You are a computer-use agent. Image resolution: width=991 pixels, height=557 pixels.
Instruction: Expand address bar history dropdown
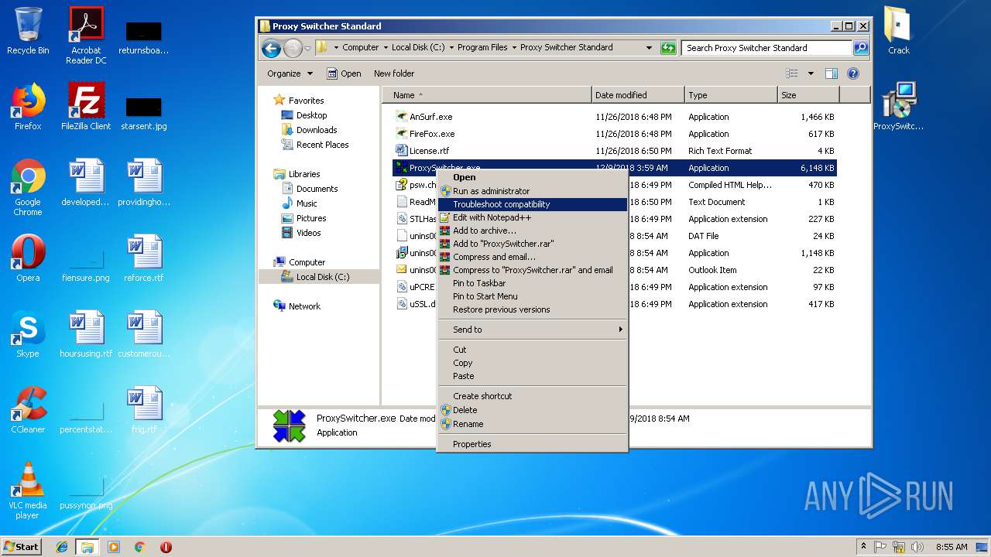coord(649,48)
